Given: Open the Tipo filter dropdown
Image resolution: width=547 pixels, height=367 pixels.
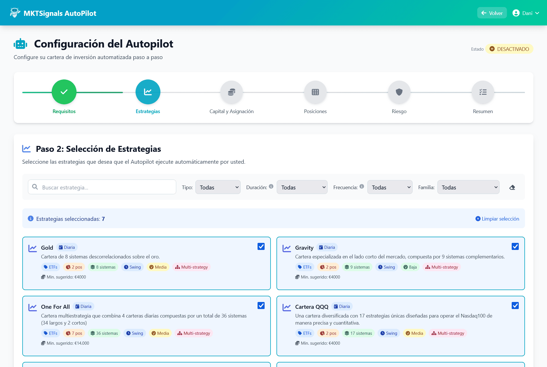Looking at the screenshot, I should (x=218, y=187).
